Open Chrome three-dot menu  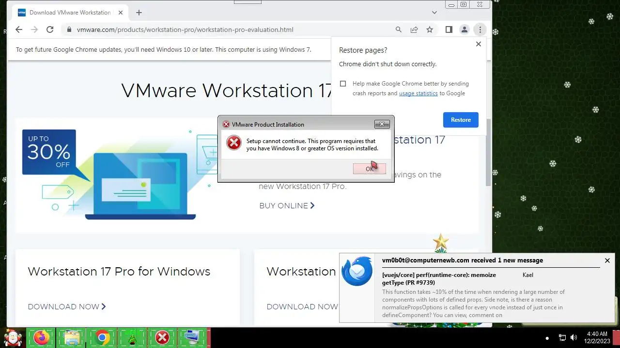point(480,29)
